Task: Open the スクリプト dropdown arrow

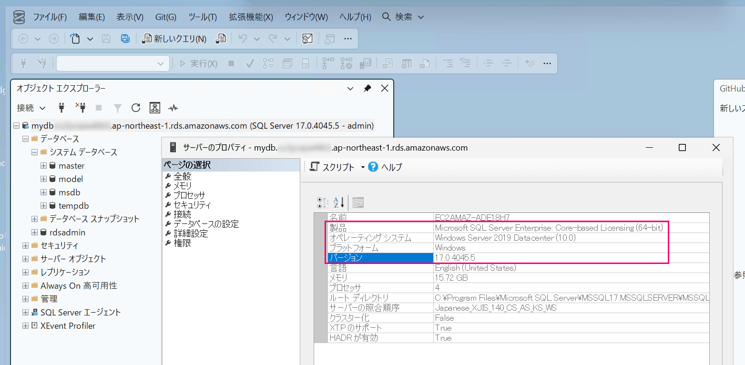Action: 362,167
